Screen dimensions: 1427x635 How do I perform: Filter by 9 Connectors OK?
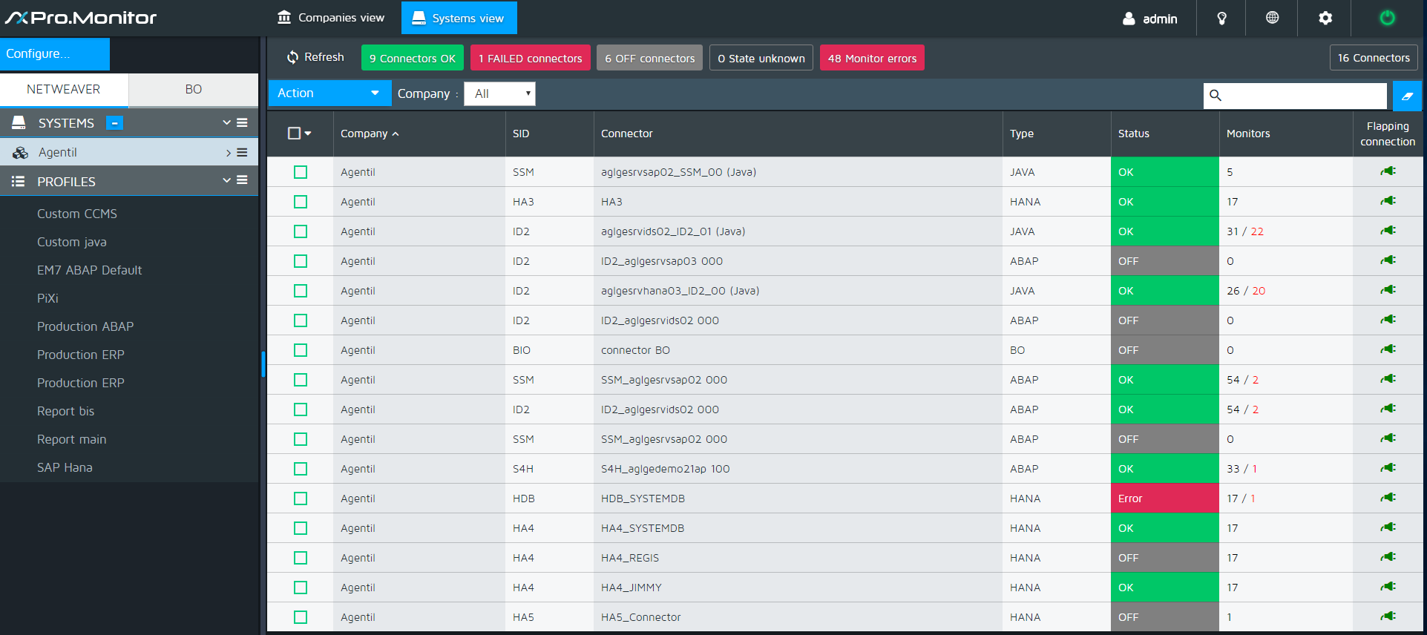(x=413, y=58)
